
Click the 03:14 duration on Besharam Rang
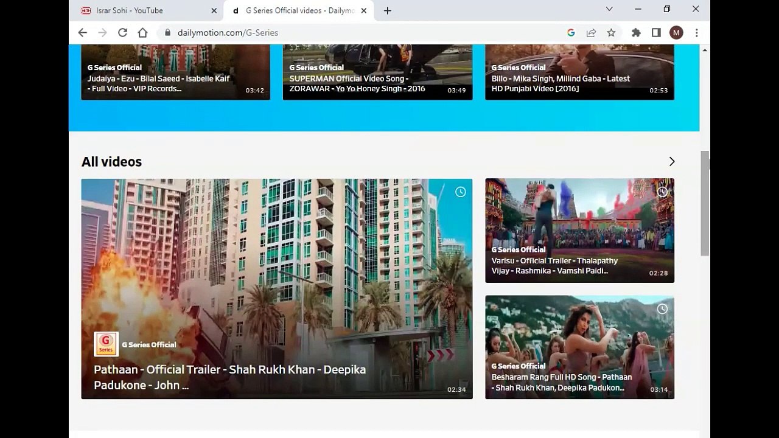tap(658, 389)
